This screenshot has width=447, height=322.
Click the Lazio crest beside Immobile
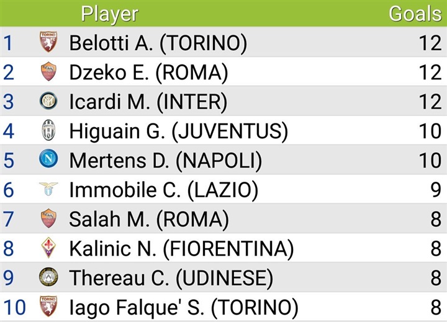[48, 189]
